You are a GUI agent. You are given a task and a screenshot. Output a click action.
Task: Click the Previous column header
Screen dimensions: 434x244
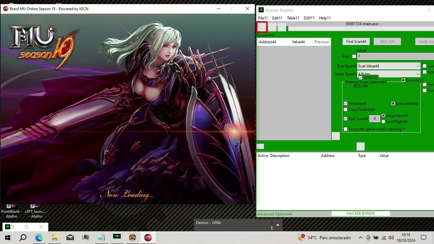point(321,42)
